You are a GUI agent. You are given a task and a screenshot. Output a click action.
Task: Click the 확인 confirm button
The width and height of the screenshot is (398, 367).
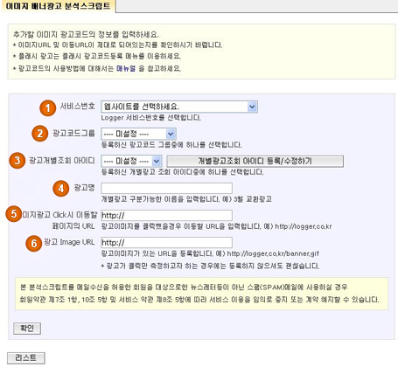[x=27, y=329]
